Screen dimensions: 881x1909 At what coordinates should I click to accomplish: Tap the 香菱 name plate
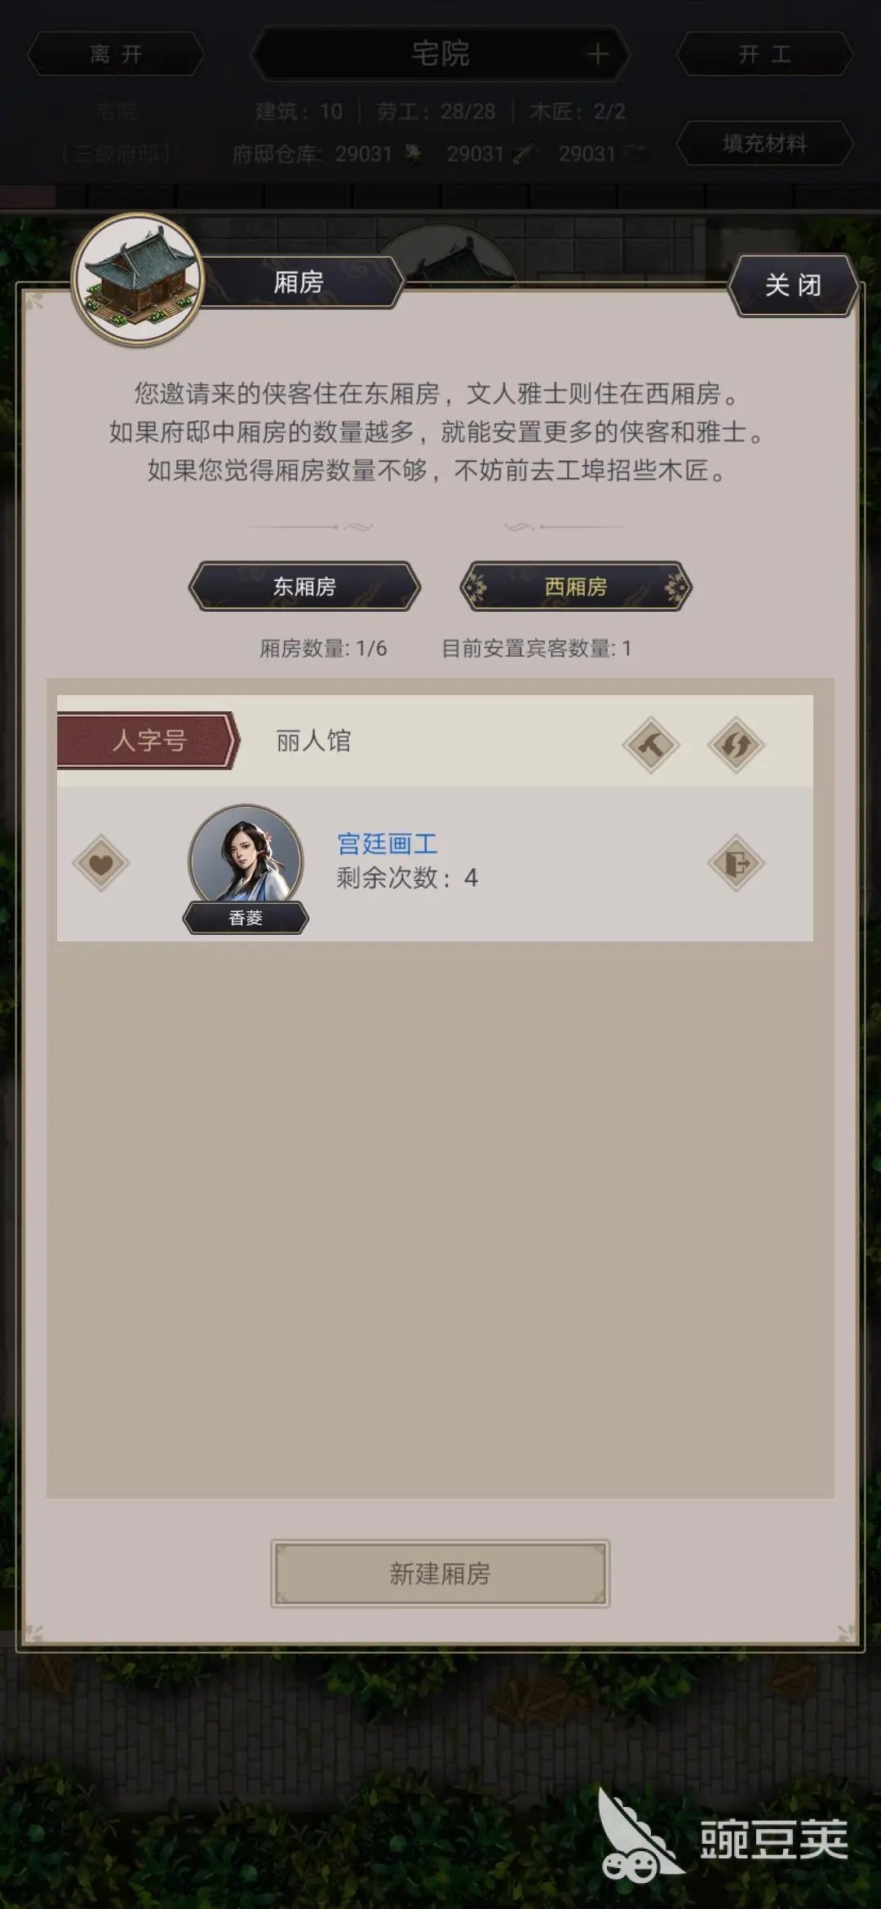tap(246, 918)
